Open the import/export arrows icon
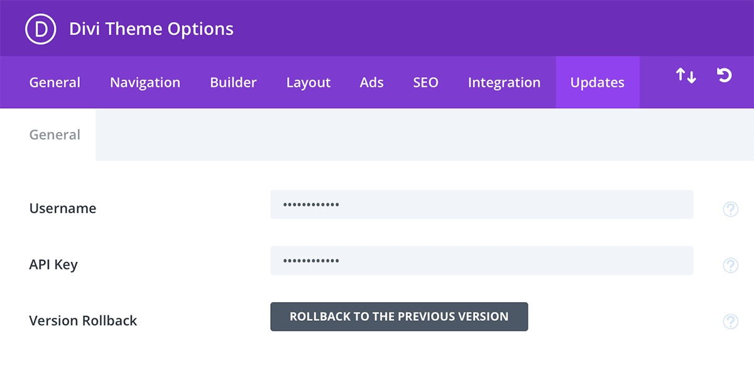The height and width of the screenshot is (368, 754). 686,77
